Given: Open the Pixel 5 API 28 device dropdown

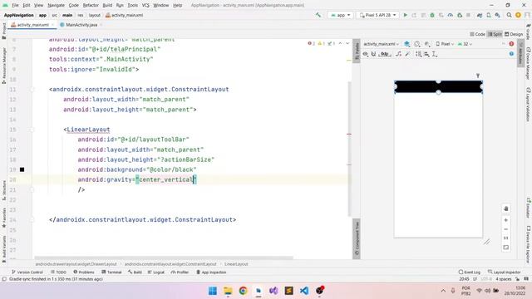Looking at the screenshot, I should point(377,15).
